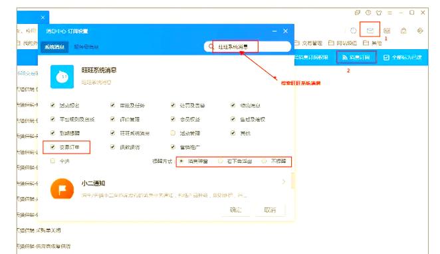
Task: Open the bookmark folder between 交易管理 and 其他
Action: pyautogui.click(x=342, y=43)
